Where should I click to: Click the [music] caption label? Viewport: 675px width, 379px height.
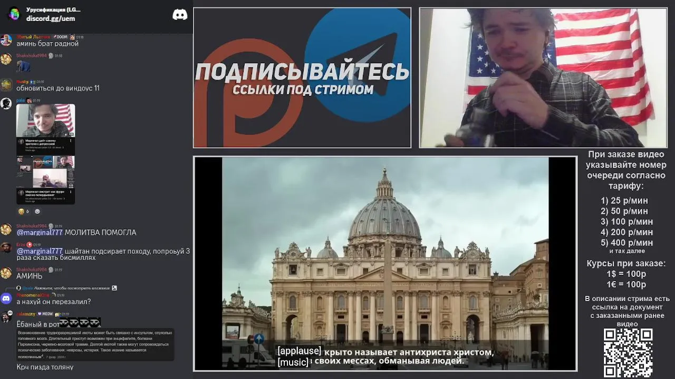point(293,362)
